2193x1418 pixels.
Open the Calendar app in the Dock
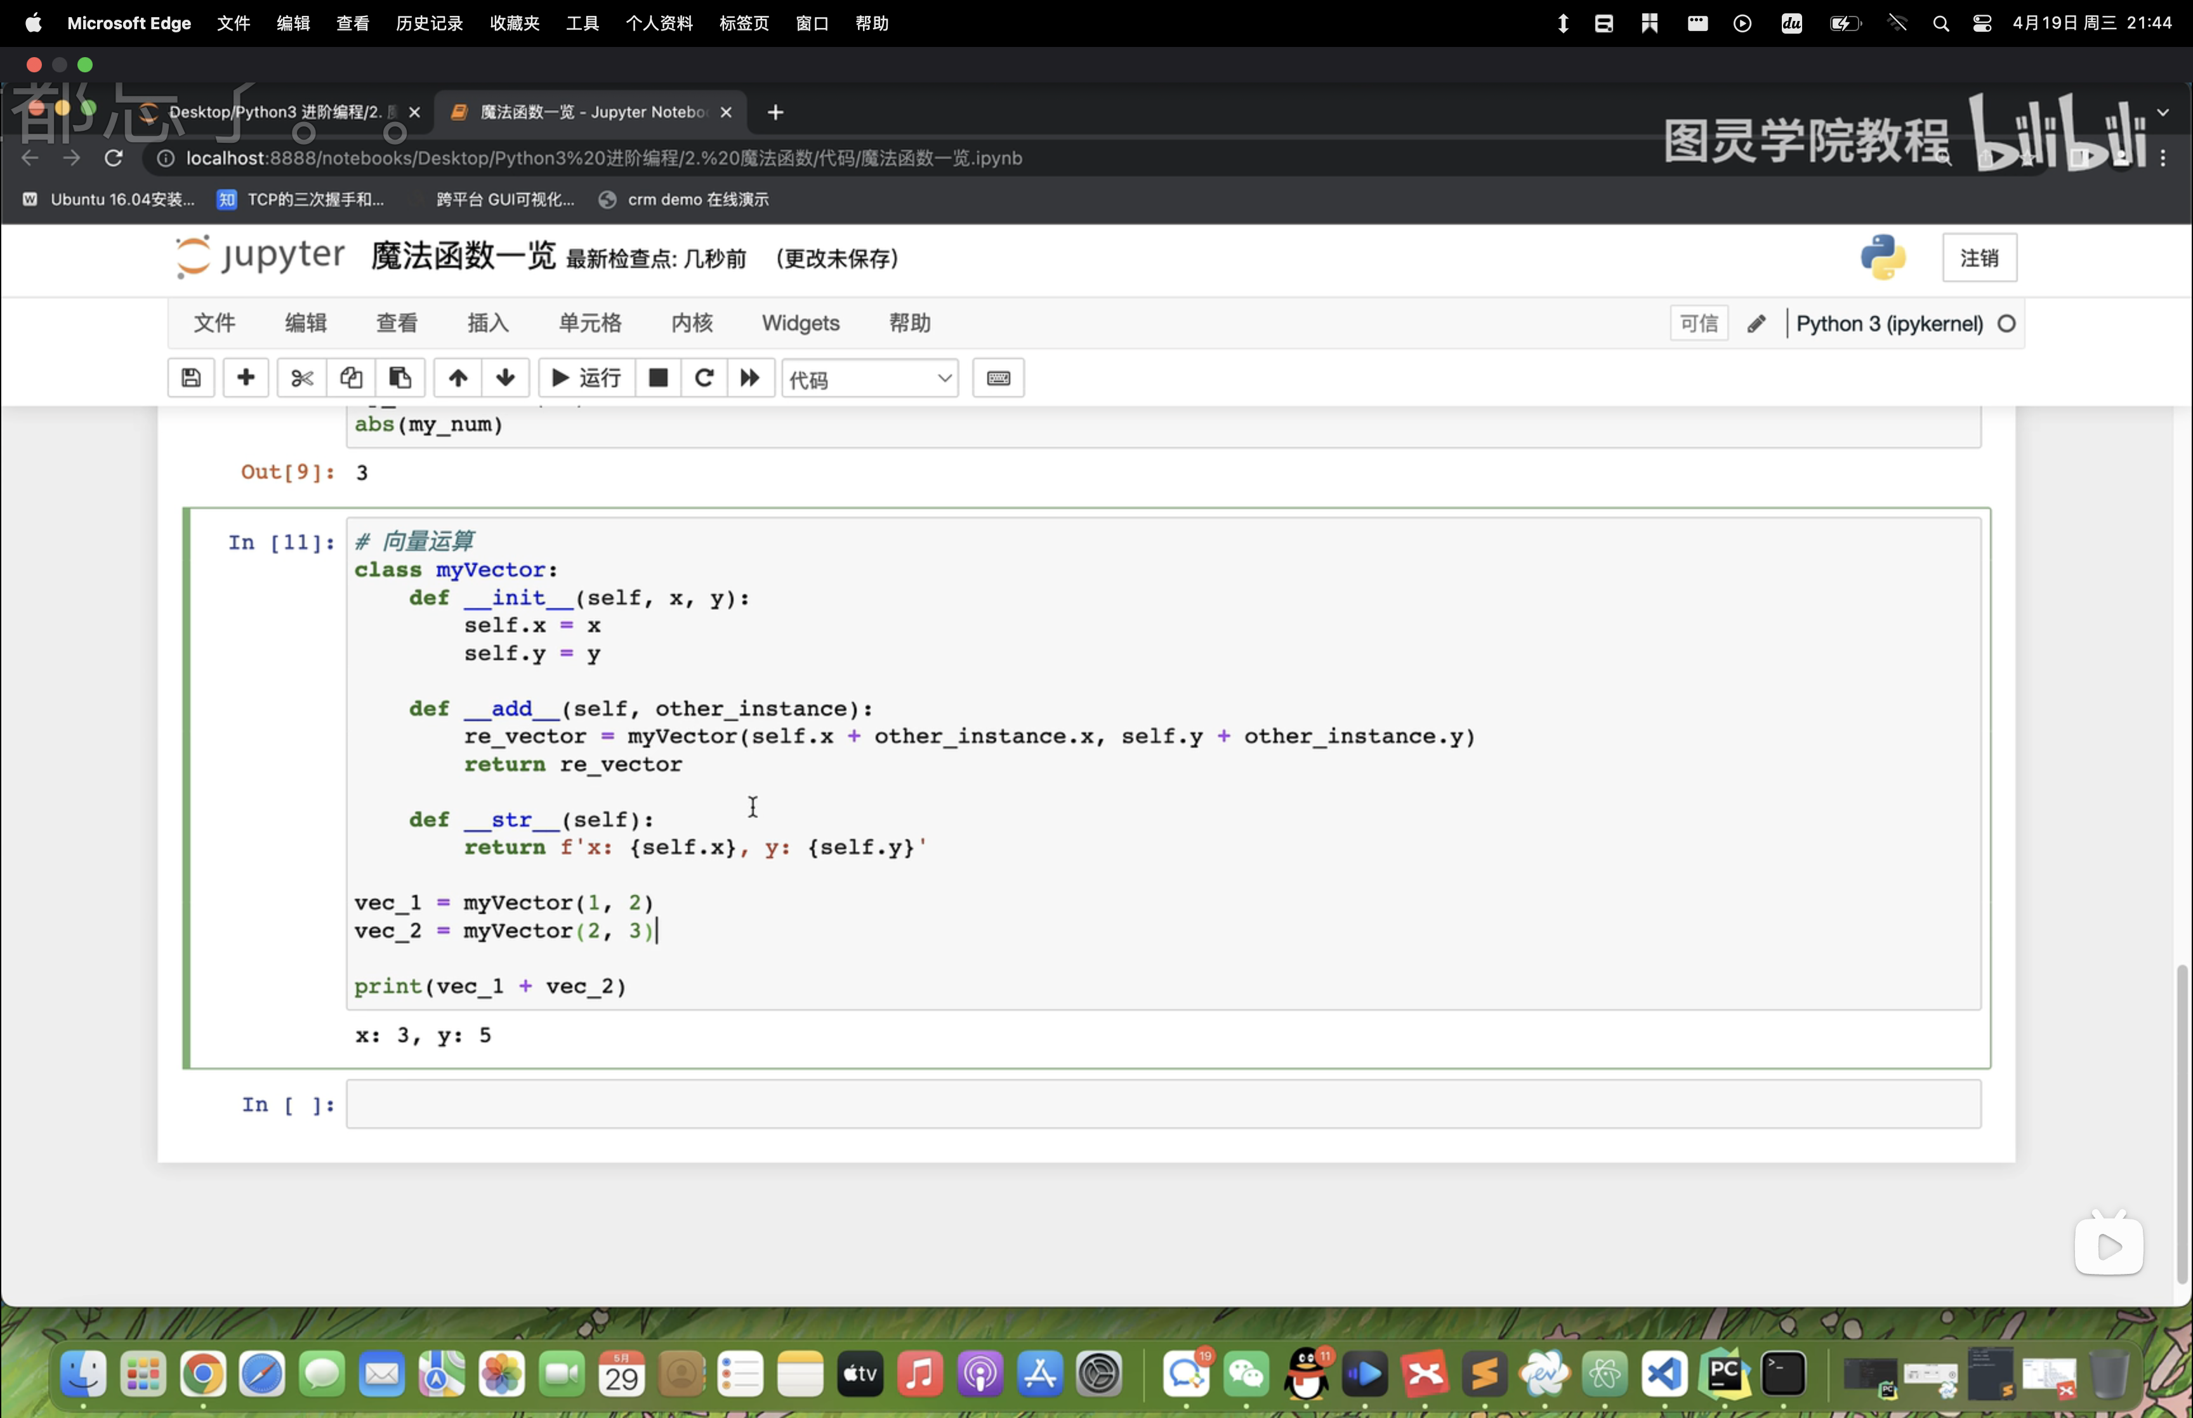621,1374
